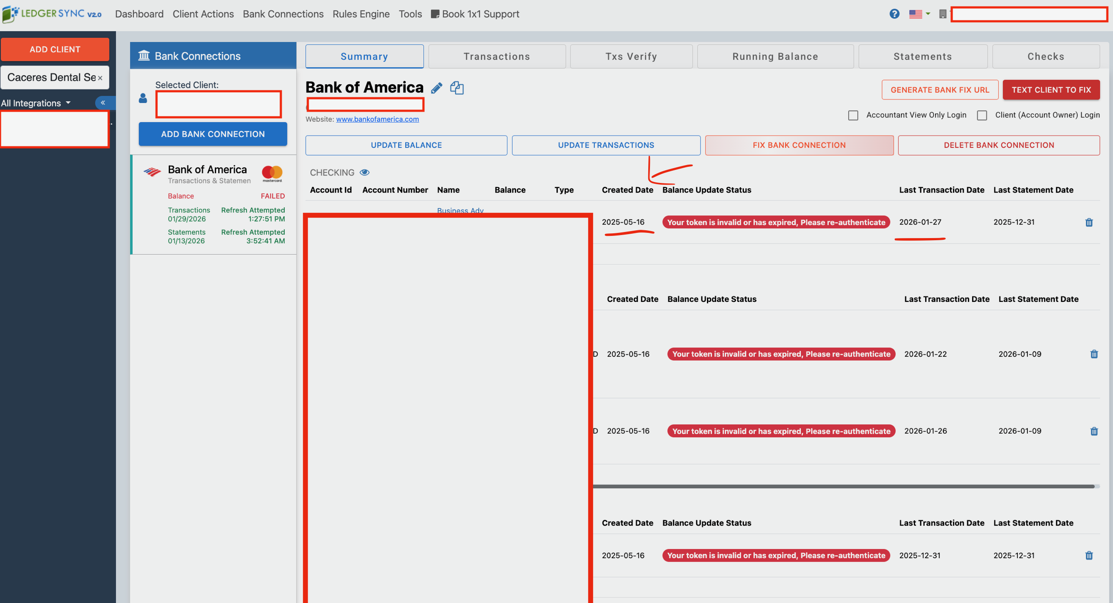Enable Accountant View Only Login checkbox
The height and width of the screenshot is (603, 1113).
pyautogui.click(x=853, y=115)
